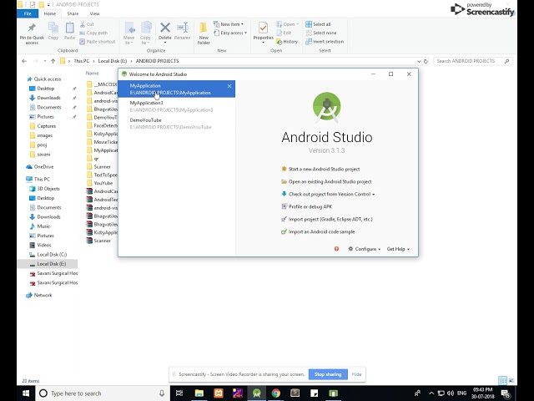Click the History ribbon button
Screen dimensions: 534x401
click(287, 42)
